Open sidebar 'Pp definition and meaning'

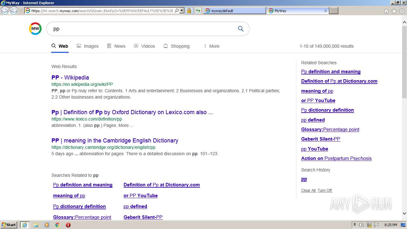(331, 72)
